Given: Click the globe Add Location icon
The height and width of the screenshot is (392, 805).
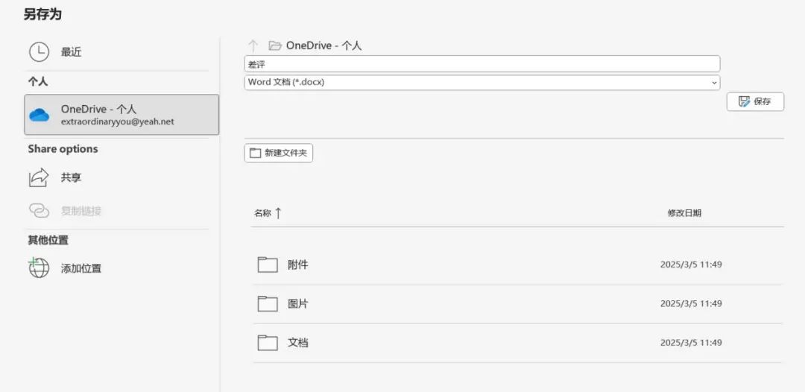Looking at the screenshot, I should (39, 268).
